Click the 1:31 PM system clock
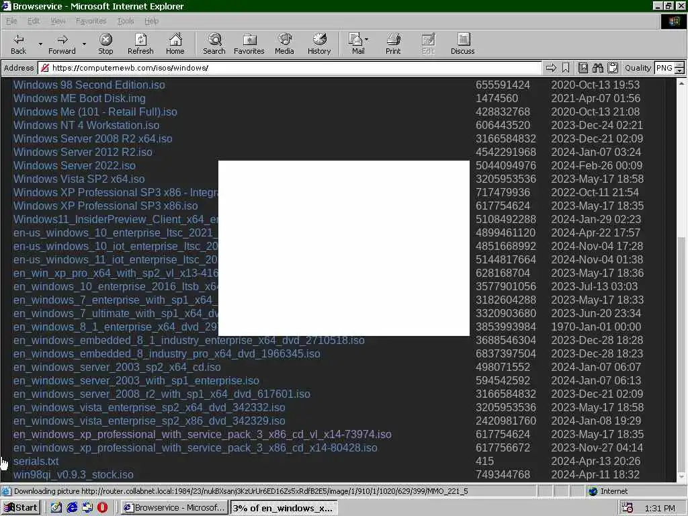 [660, 508]
